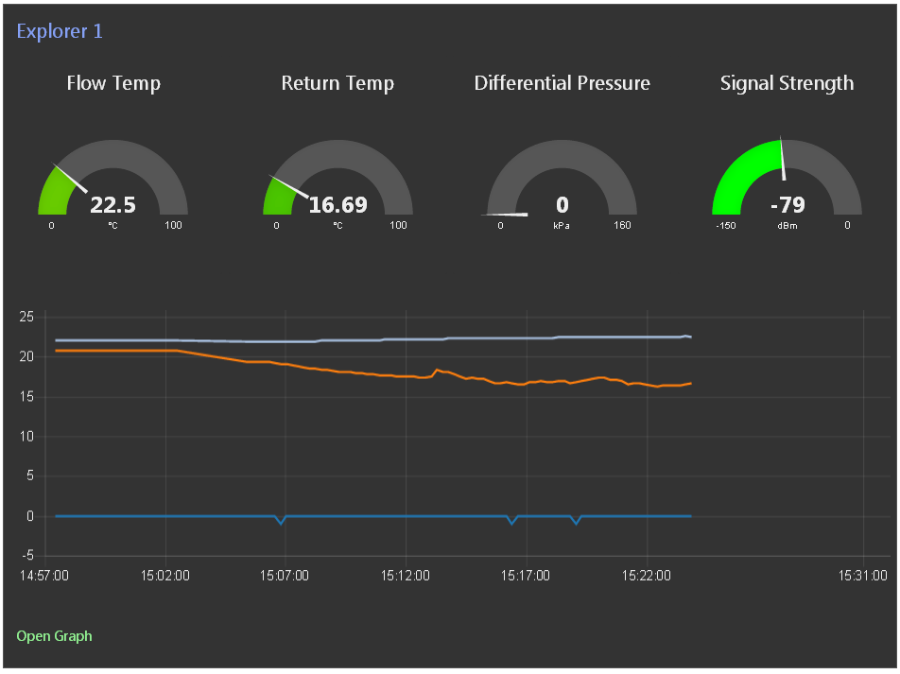Click the Open Graph link
This screenshot has width=900, height=674.
pos(54,636)
